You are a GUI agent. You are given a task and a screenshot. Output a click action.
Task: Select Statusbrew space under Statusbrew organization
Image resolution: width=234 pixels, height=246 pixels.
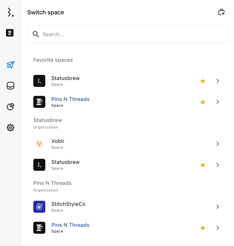tap(65, 162)
